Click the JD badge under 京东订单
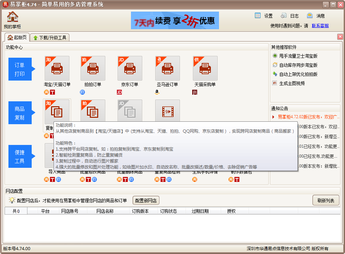345x254 pixels. [x=119, y=92]
